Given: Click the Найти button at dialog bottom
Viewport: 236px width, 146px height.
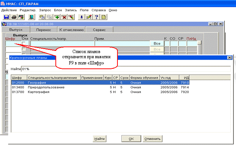Looking at the screenshot, I should click(99, 139).
